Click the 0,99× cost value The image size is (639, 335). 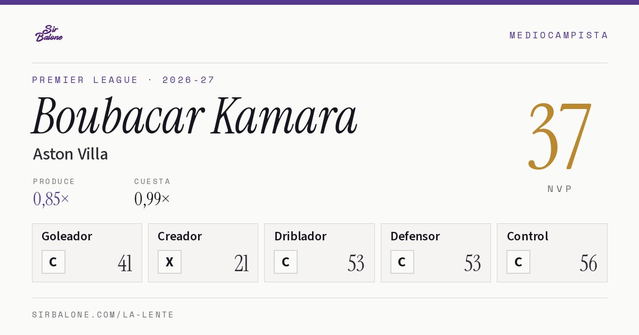click(x=152, y=199)
